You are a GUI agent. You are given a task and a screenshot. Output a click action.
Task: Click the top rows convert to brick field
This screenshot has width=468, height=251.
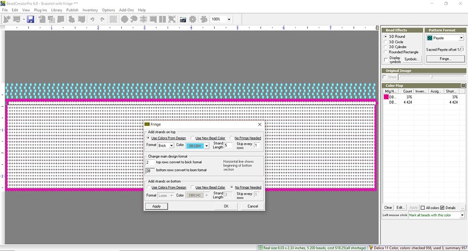(150, 163)
